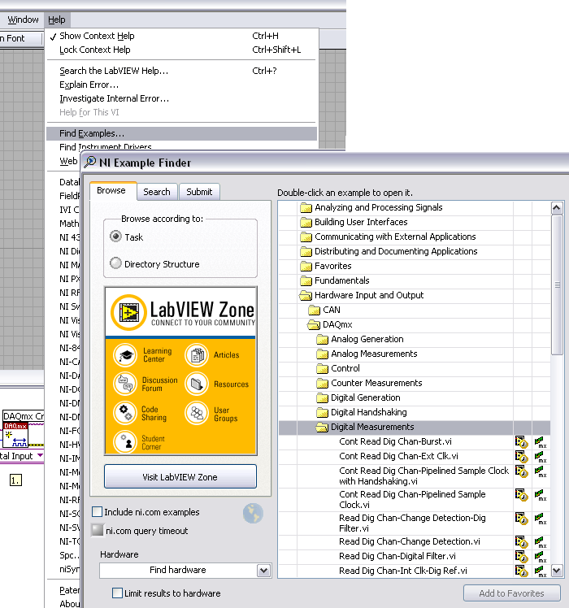
Task: Click the Student Corner icon
Action: pos(126,441)
